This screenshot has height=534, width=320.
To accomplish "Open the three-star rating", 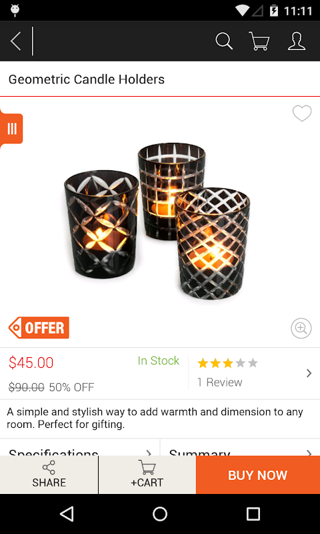I will tap(227, 363).
